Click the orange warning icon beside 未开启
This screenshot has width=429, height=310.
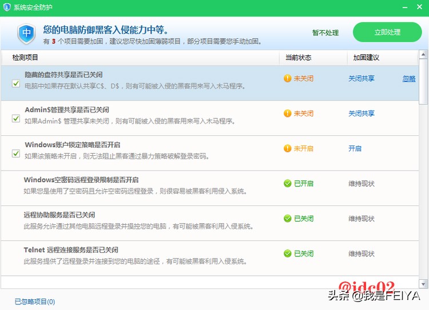[287, 148]
